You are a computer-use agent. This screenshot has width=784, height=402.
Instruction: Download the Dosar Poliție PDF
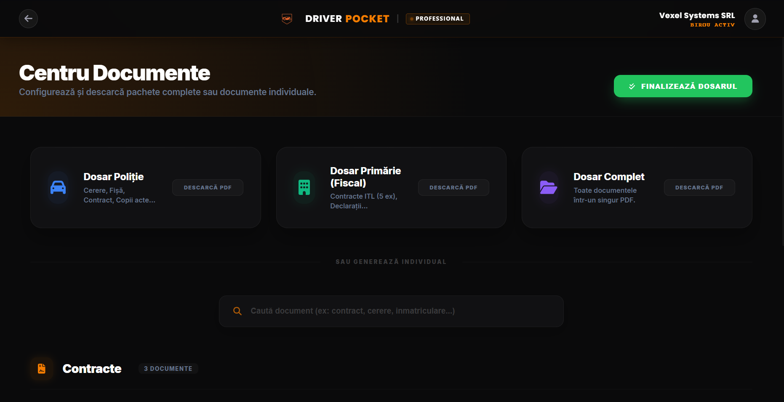tap(208, 187)
